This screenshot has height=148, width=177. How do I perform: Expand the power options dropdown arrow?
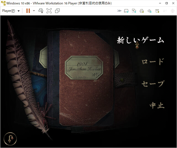[34, 11]
